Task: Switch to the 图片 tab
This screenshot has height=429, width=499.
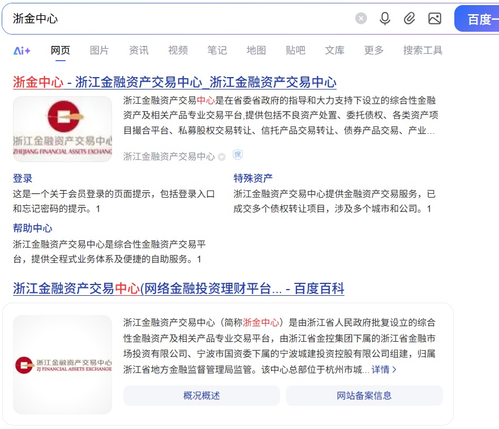Action: click(x=99, y=50)
